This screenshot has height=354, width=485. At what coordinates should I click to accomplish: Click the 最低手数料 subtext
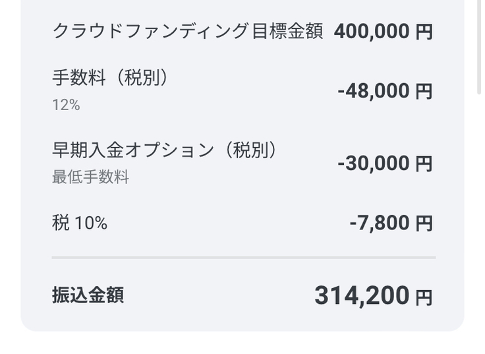(90, 177)
